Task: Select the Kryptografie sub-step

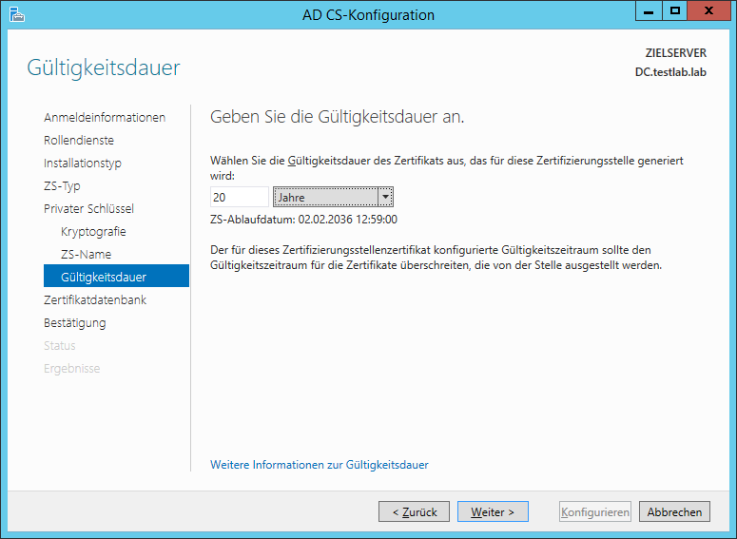Action: click(x=93, y=232)
